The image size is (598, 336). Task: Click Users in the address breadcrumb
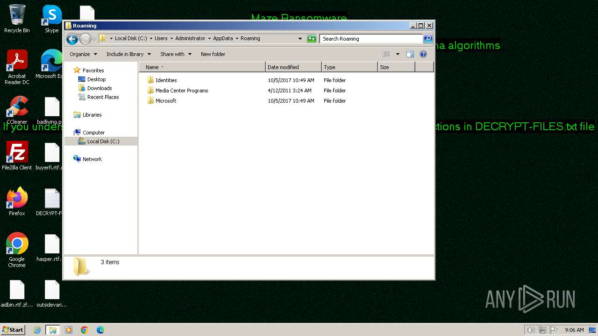[x=161, y=39]
